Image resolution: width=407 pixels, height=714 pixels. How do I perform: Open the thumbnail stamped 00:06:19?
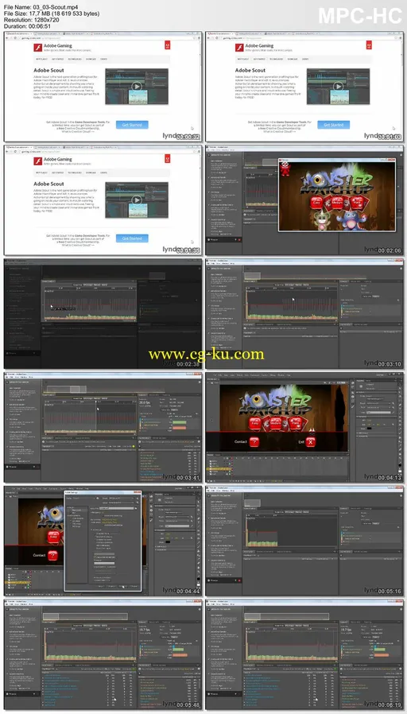[x=304, y=654]
